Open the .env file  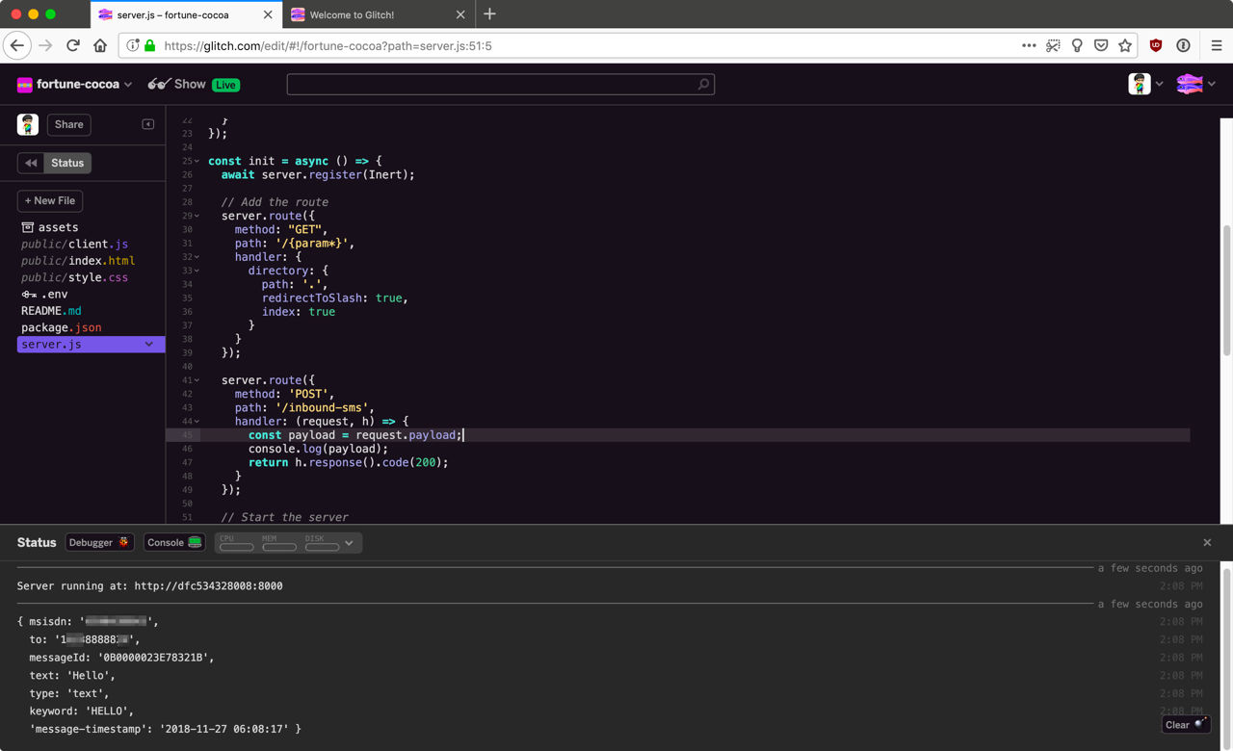(44, 295)
